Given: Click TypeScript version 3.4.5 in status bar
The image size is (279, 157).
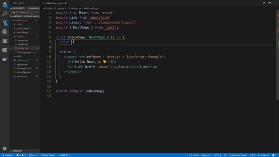Looking at the screenshot, I should [x=253, y=155].
